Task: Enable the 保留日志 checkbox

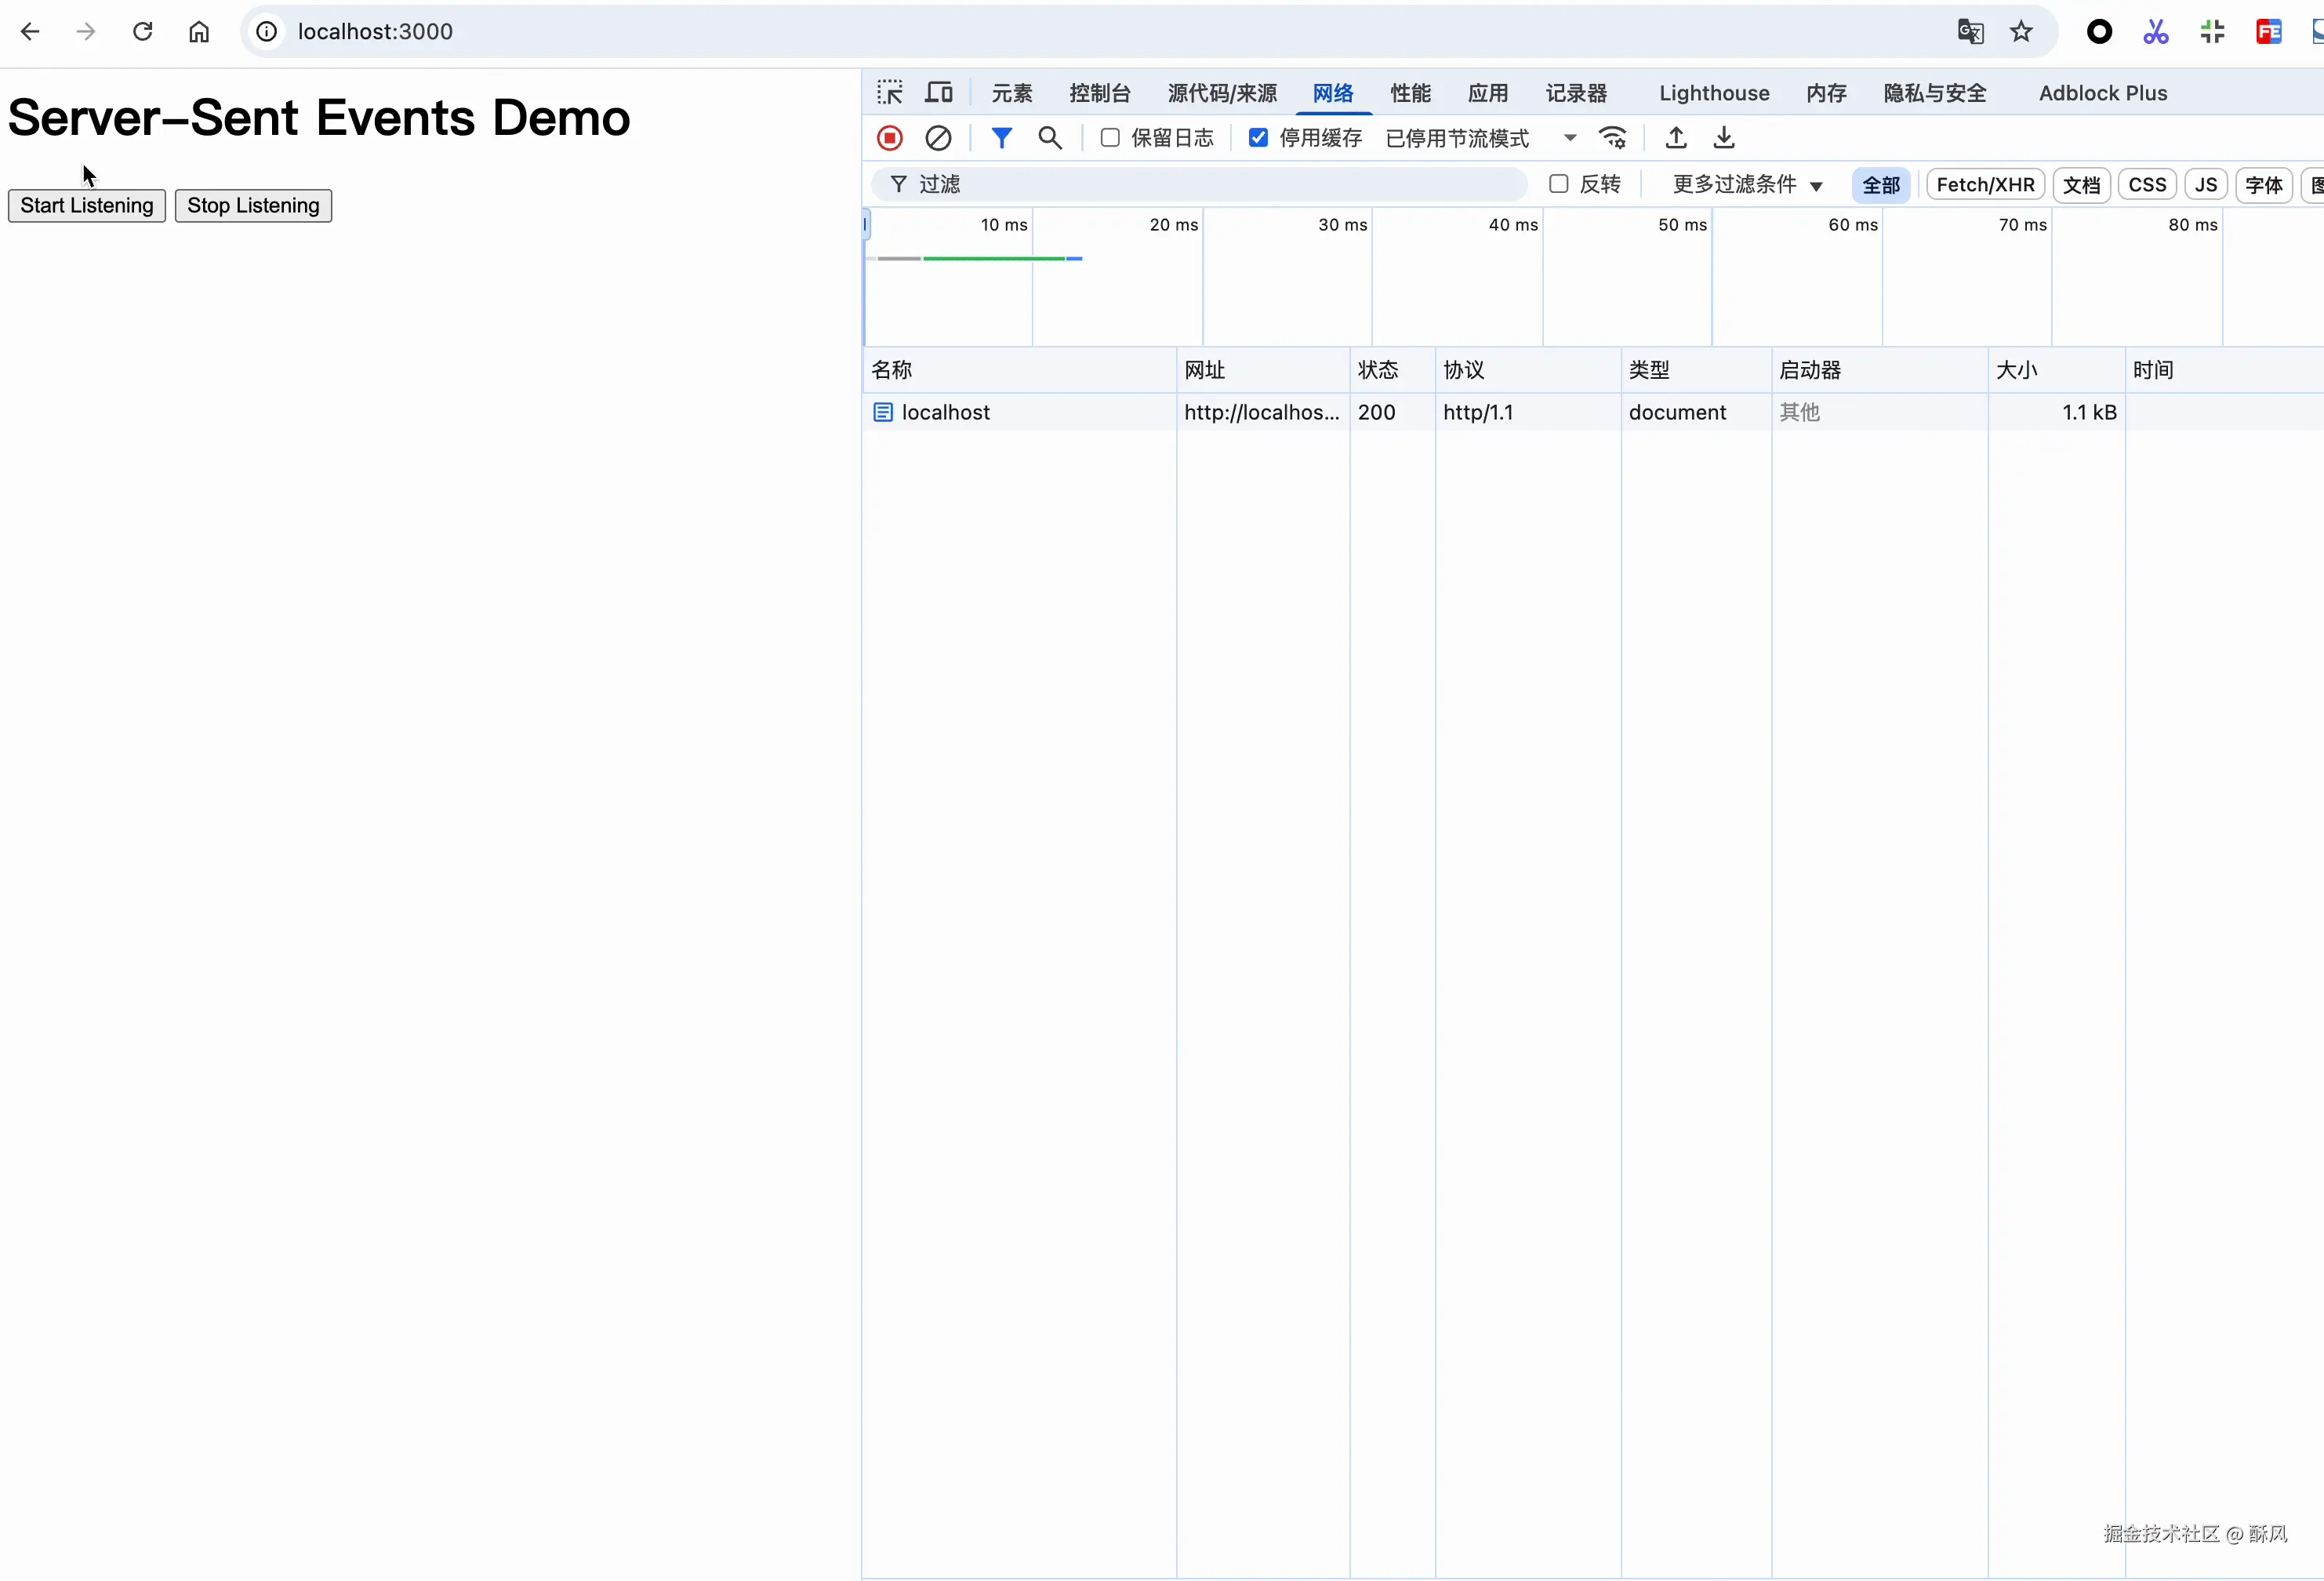Action: click(1110, 138)
